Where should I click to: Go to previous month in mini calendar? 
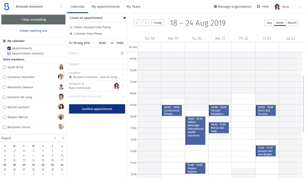[x=55, y=138]
